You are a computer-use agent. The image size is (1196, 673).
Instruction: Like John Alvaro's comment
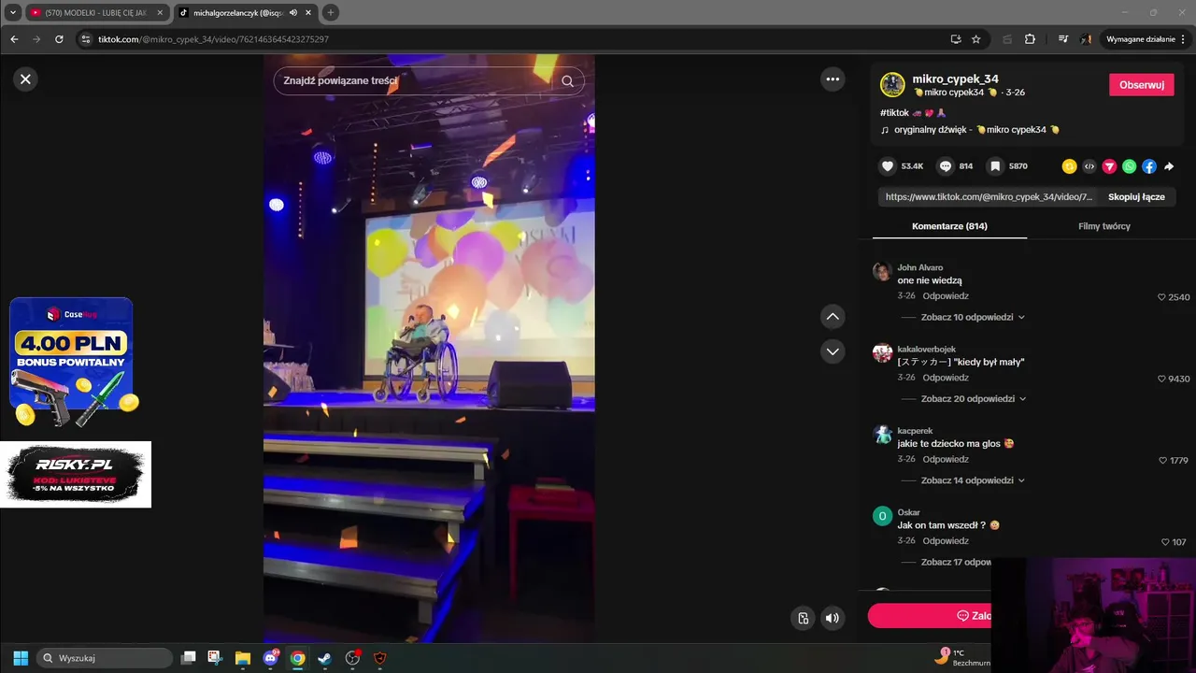1161,297
